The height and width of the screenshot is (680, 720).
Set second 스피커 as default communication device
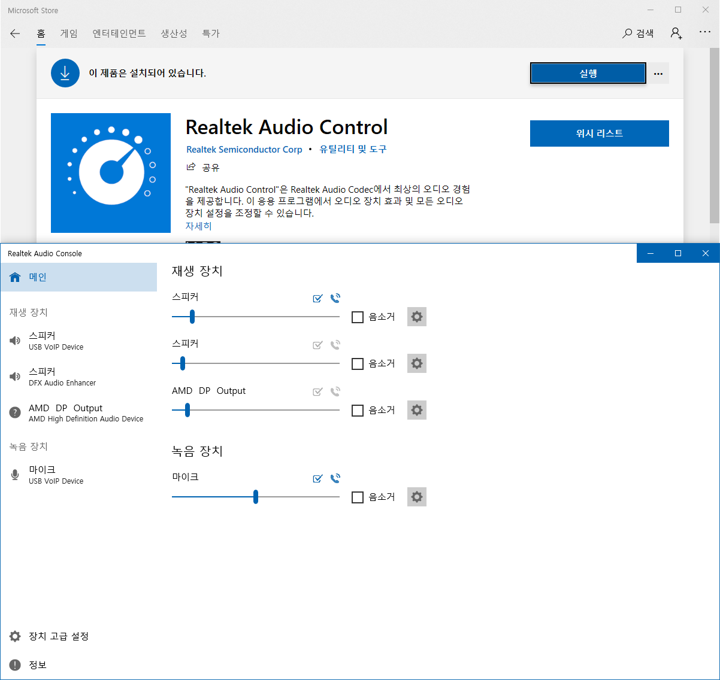(x=335, y=344)
